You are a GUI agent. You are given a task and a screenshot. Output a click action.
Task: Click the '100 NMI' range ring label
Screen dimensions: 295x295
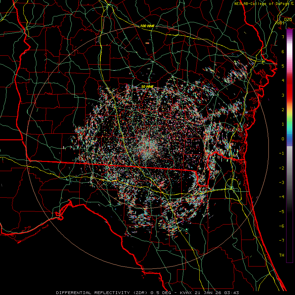147,26
